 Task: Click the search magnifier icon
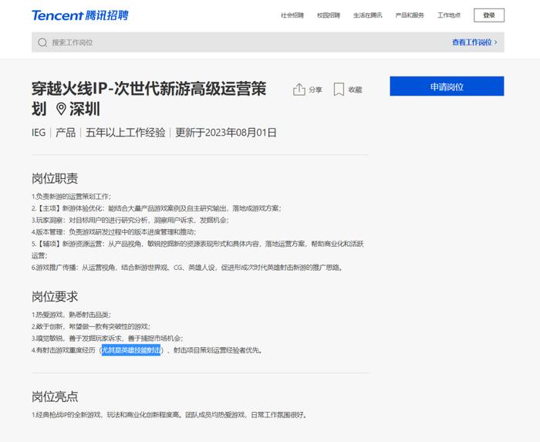[x=42, y=42]
